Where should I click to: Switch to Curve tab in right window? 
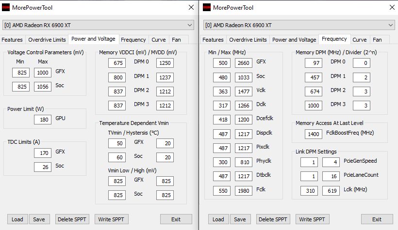pyautogui.click(x=360, y=40)
